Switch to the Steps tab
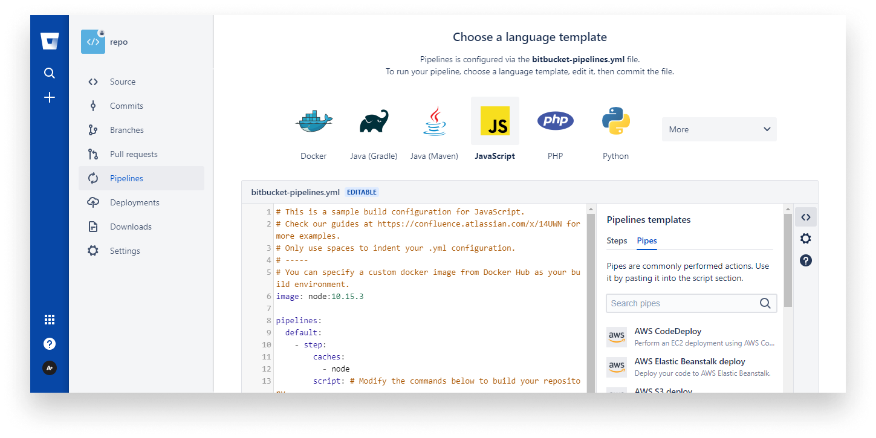The image size is (876, 438). click(617, 240)
